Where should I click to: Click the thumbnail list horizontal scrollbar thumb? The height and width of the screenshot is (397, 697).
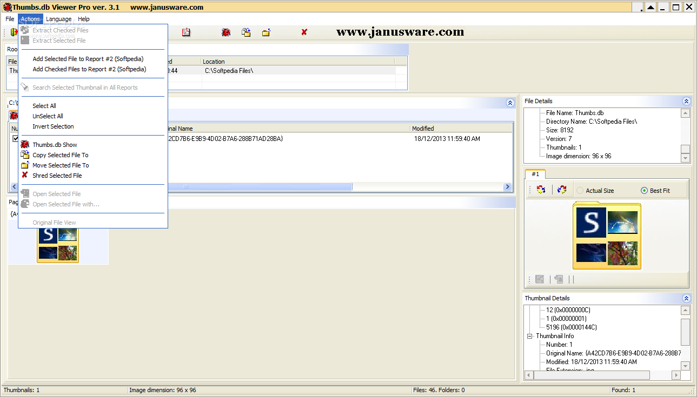click(x=260, y=186)
